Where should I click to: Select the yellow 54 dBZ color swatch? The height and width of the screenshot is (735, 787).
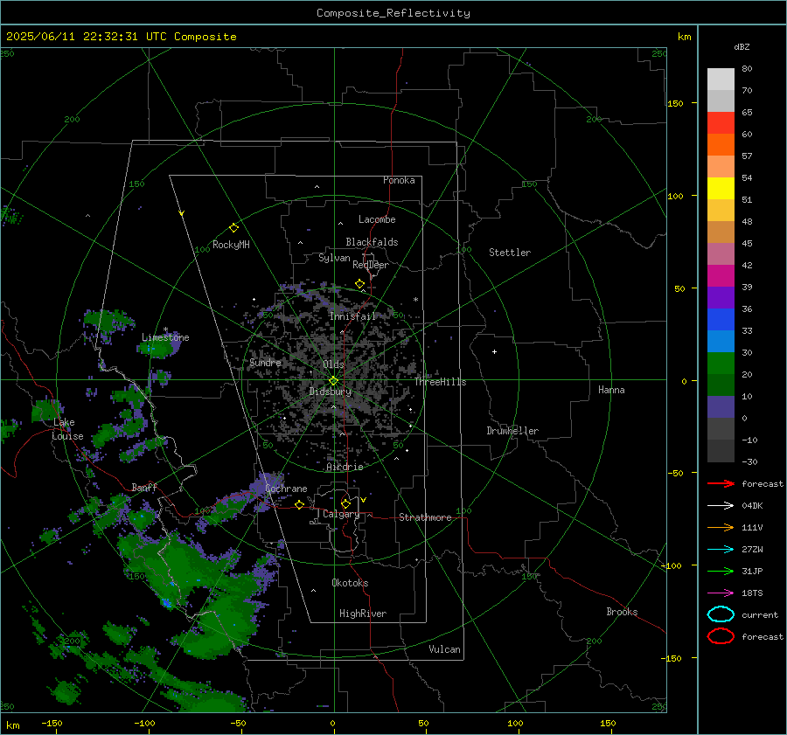721,188
